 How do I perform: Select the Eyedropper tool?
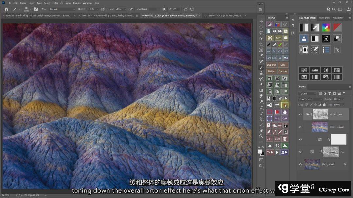point(261,56)
